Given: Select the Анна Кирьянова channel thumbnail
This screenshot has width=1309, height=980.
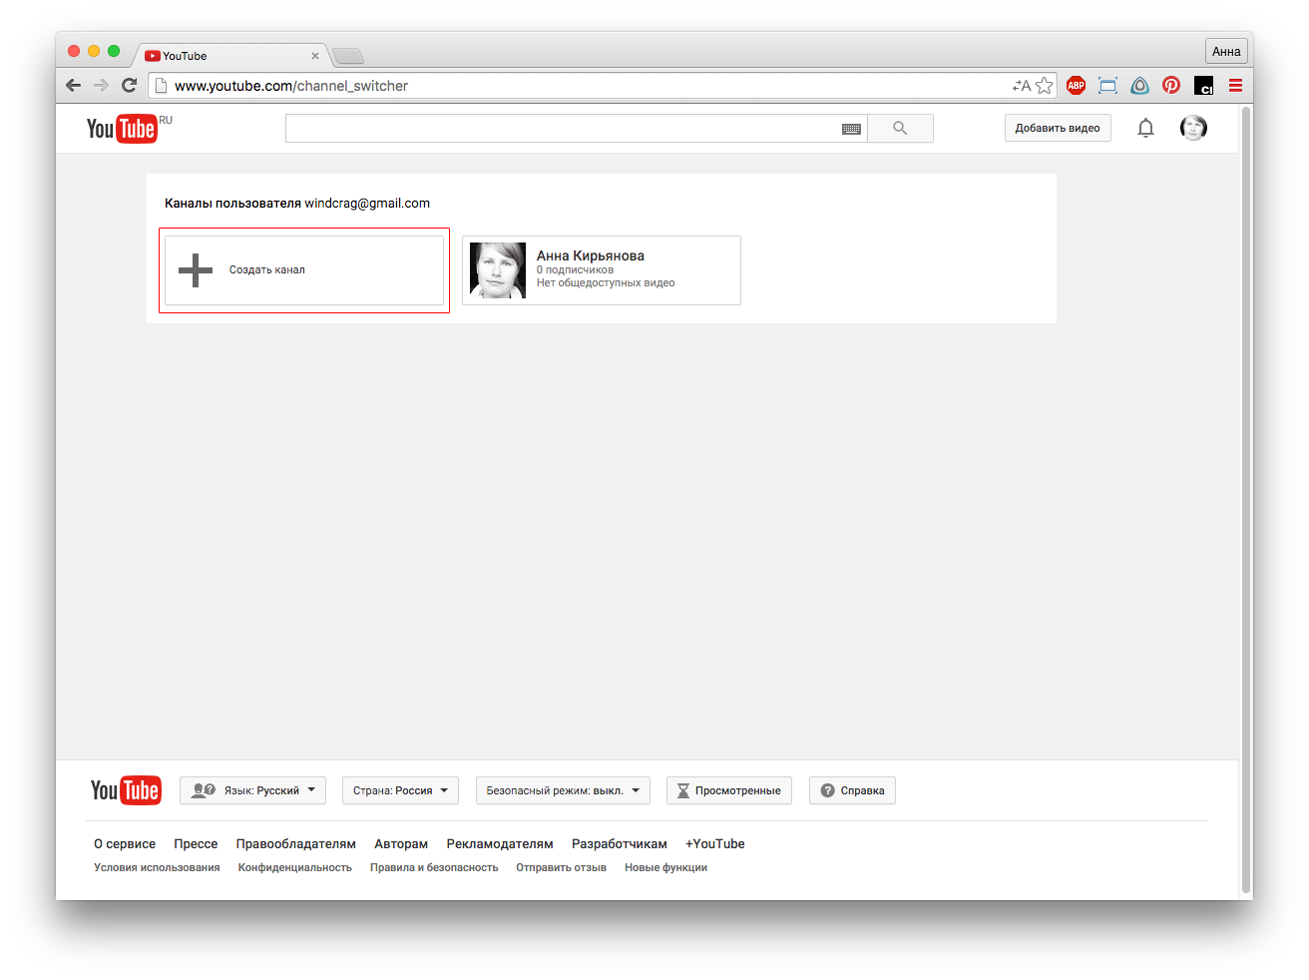Looking at the screenshot, I should click(x=498, y=270).
